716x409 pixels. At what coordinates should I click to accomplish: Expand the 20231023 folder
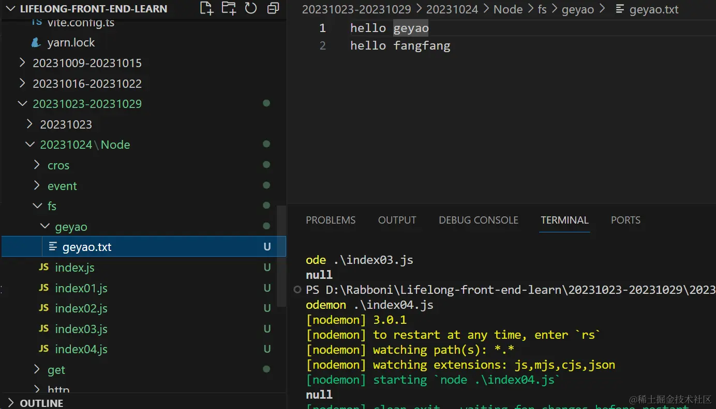(x=29, y=124)
